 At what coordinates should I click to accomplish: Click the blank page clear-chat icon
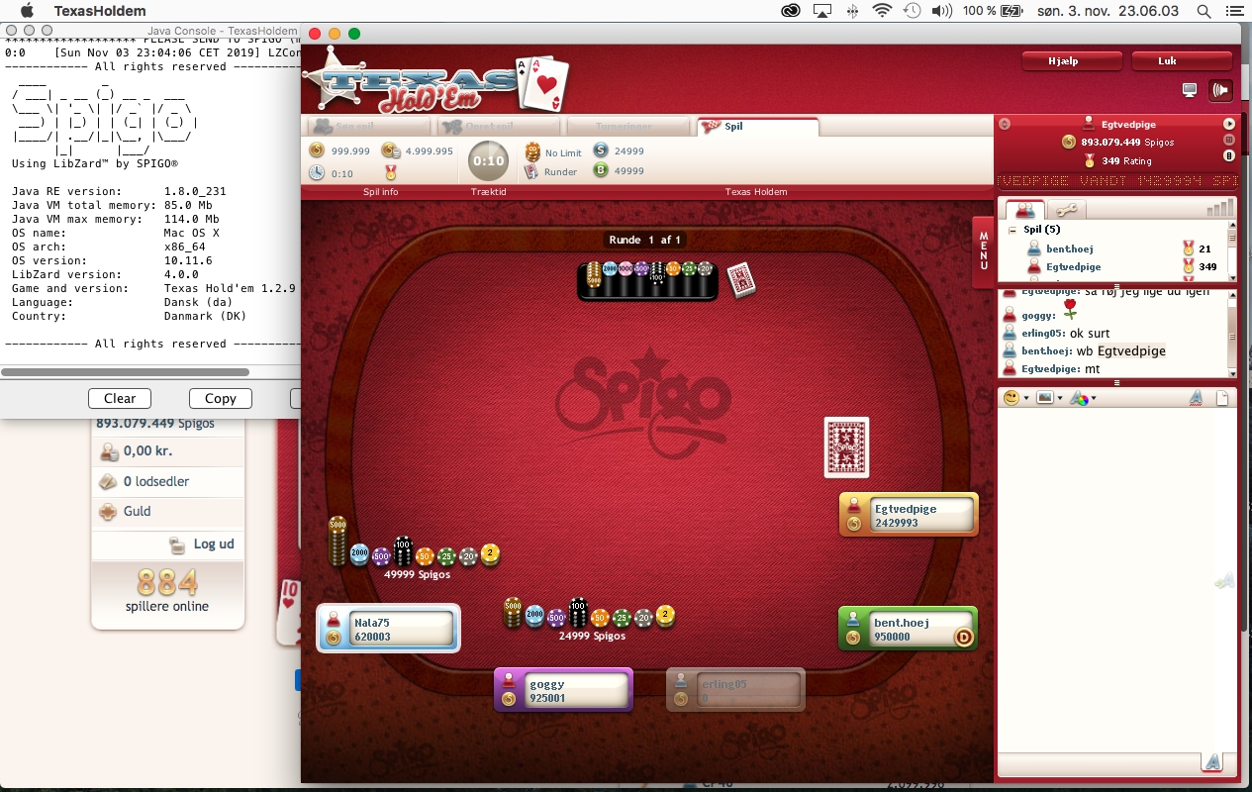[x=1222, y=398]
